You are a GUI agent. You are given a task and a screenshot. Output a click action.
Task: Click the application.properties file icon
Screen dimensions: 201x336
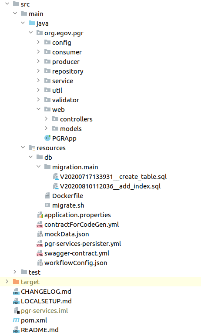(x=40, y=215)
